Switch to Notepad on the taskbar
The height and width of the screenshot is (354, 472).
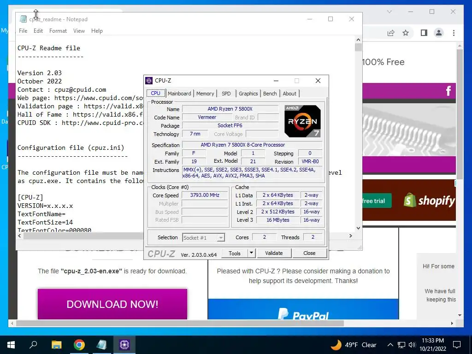102,345
